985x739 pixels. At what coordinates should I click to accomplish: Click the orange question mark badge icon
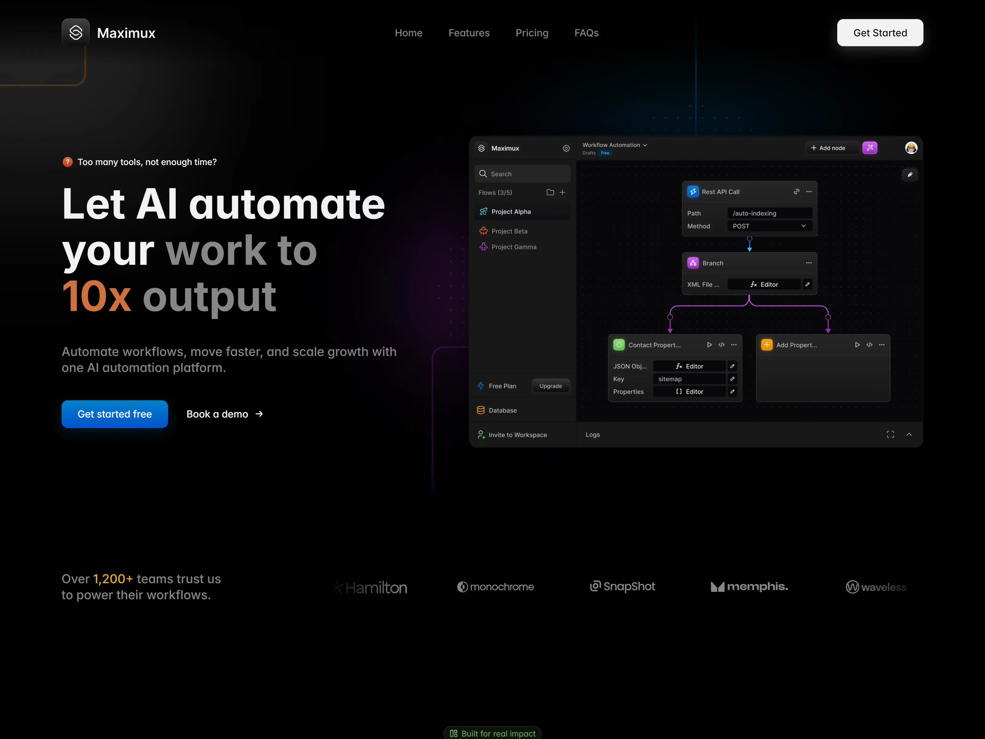(x=67, y=162)
